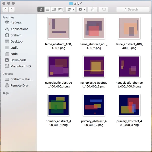Viewport: 152px width, 152px height.
Task: Go back with the left arrow button
Action: click(x=5, y=9)
